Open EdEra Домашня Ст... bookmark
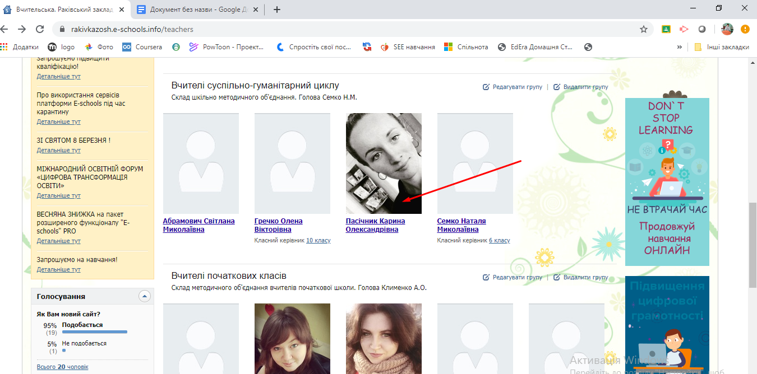The height and width of the screenshot is (374, 757). point(536,47)
